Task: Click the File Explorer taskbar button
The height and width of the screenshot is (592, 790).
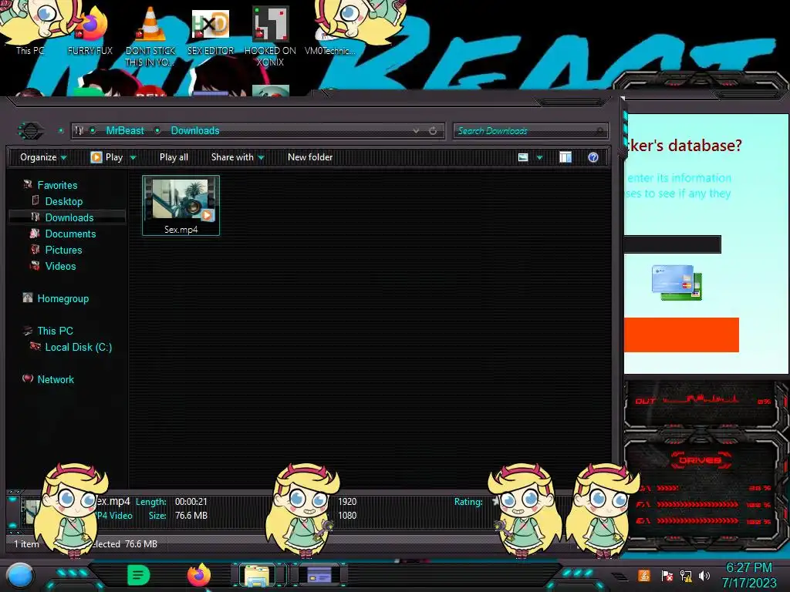Action: (x=256, y=575)
